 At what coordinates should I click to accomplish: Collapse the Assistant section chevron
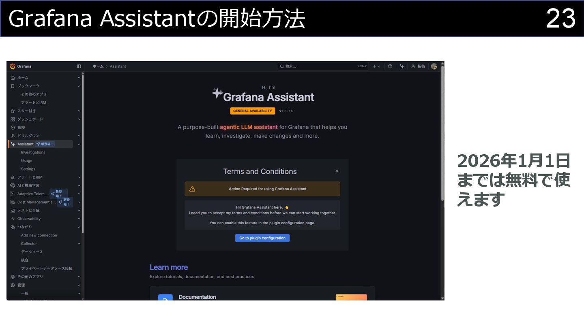[x=79, y=144]
